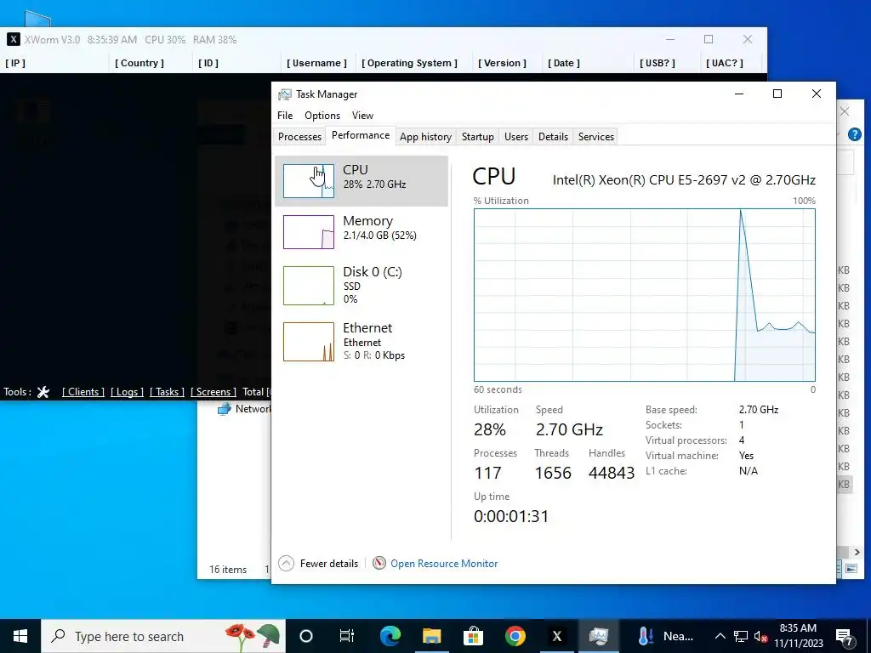Launch Google Chrome from taskbar
871x653 pixels.
tap(515, 636)
